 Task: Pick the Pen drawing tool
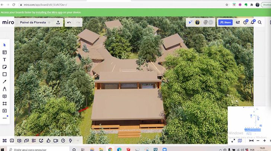[x=5, y=89]
